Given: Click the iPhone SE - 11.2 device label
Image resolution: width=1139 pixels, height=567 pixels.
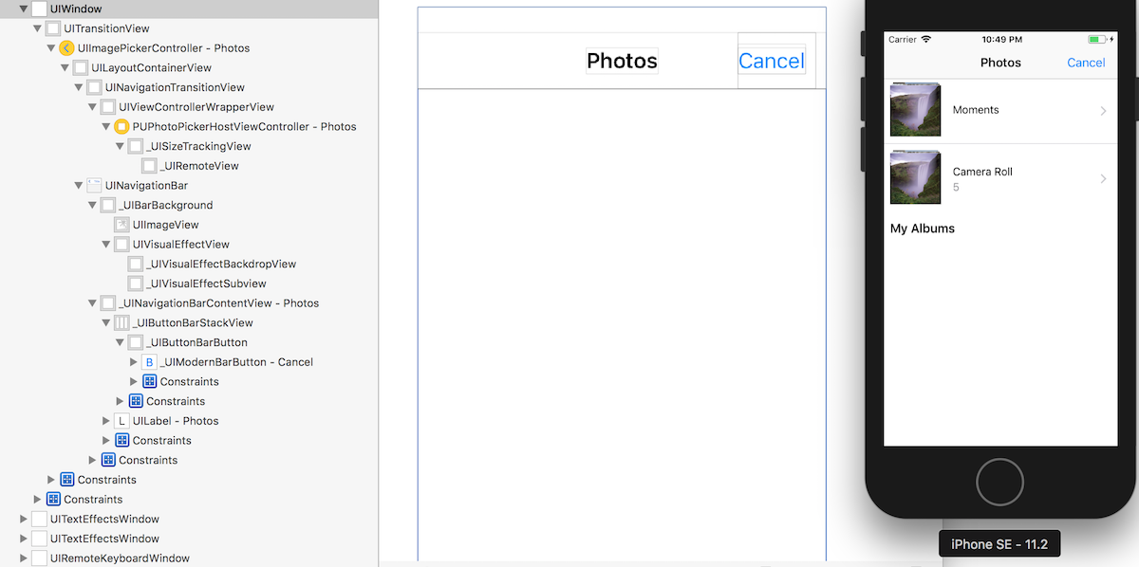Looking at the screenshot, I should click(999, 543).
